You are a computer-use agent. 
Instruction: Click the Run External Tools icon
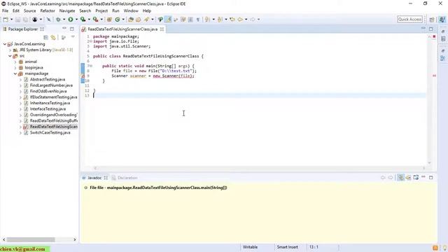pos(95,20)
